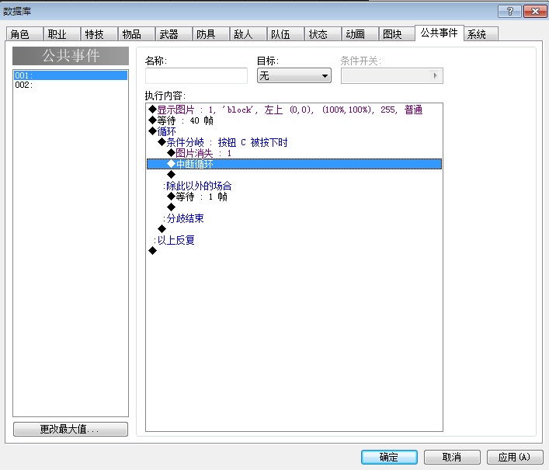This screenshot has width=549, height=470.
Task: Open the 职业 tab
Action: tap(61, 34)
